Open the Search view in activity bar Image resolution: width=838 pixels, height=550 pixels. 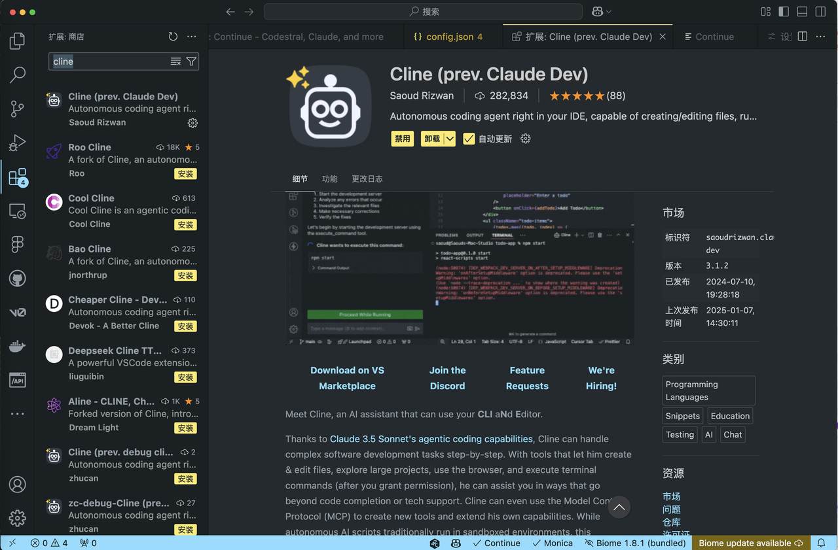pyautogui.click(x=18, y=75)
